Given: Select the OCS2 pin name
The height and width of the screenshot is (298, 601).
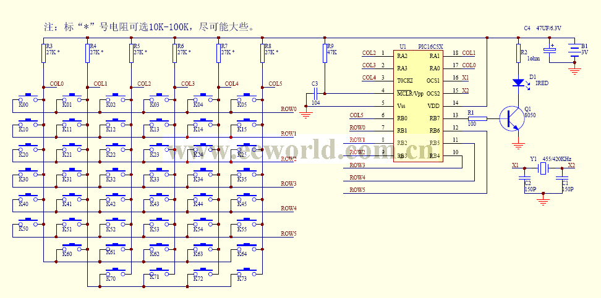Looking at the screenshot, I should tap(433, 93).
